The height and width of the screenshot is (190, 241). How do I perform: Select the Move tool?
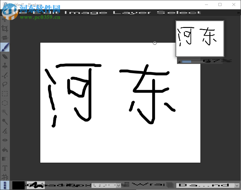click(5, 20)
